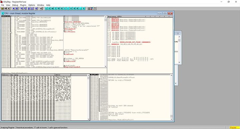
Task: Click the ERROR_ENVAR_NOT_FOUND LastErr value
Action: [135, 42]
